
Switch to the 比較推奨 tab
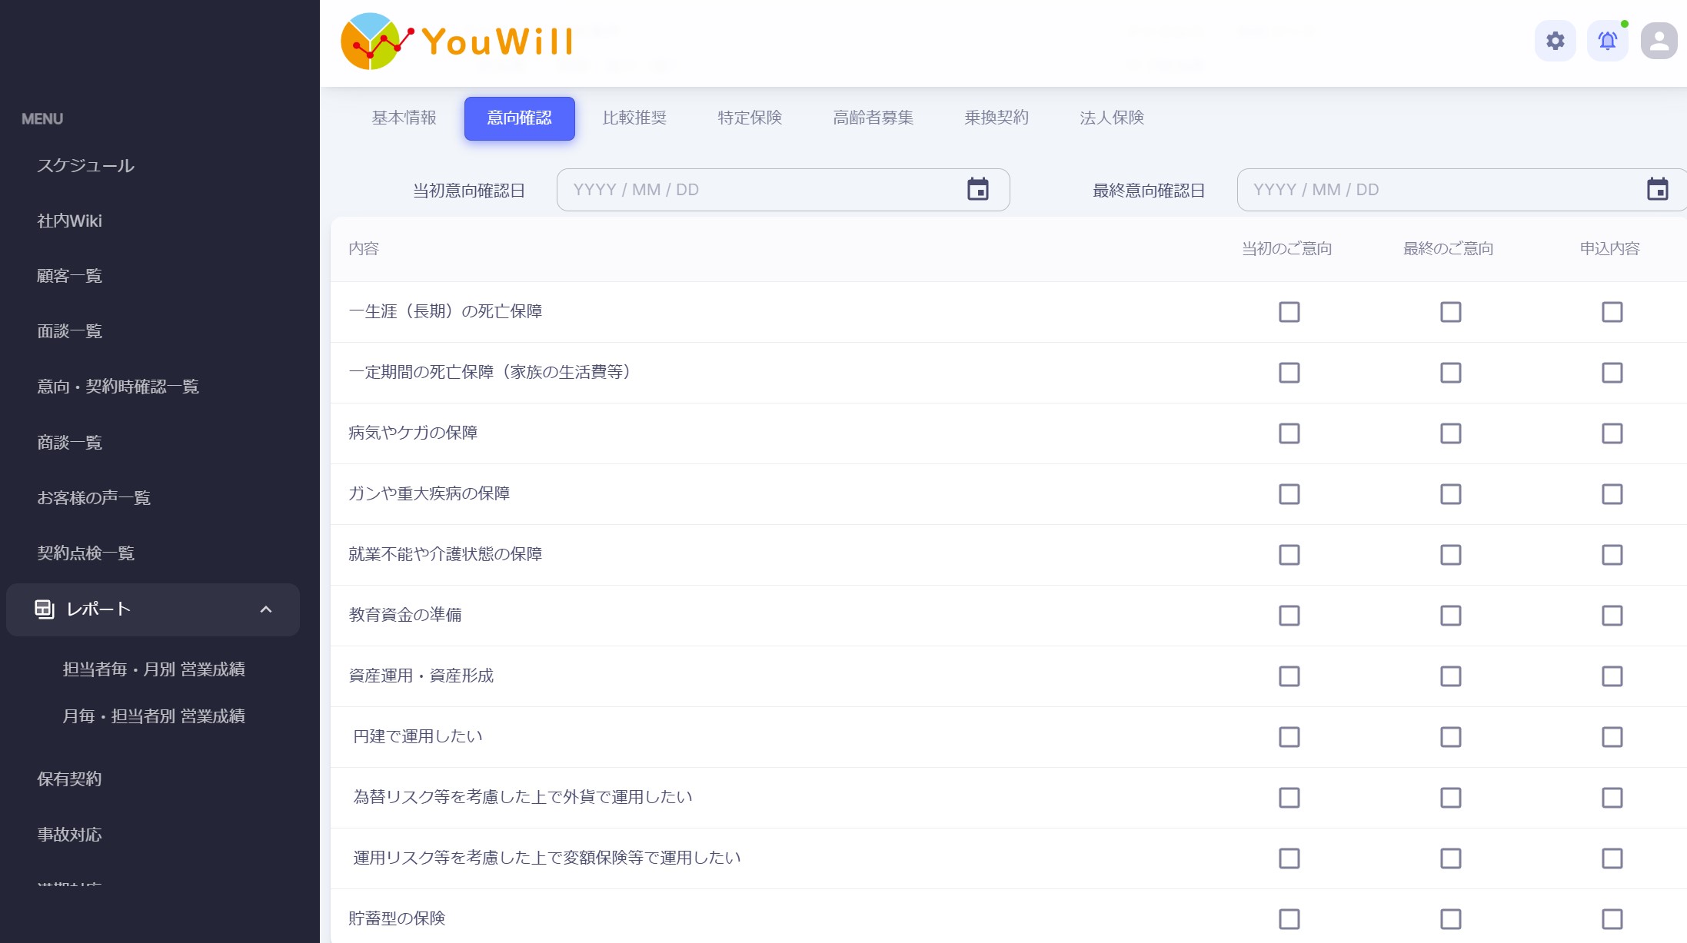[x=634, y=118]
